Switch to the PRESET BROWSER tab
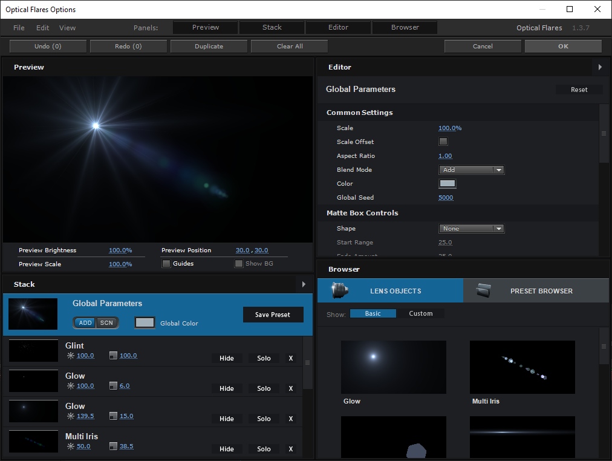This screenshot has height=461, width=612. (536, 290)
